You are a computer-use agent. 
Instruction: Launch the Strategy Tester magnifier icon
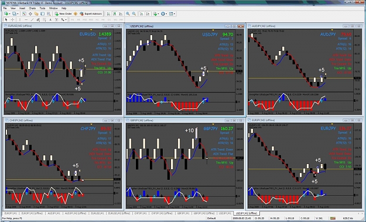(49, 14)
